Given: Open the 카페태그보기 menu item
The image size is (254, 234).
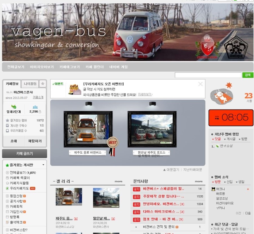Looking at the screenshot, I should 69,67.
